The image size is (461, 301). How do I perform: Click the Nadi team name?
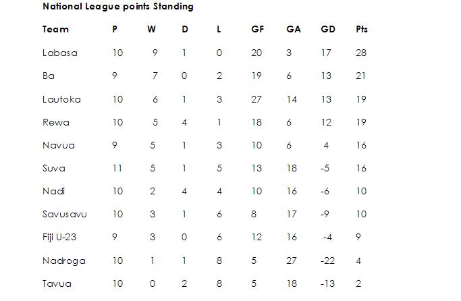[53, 191]
